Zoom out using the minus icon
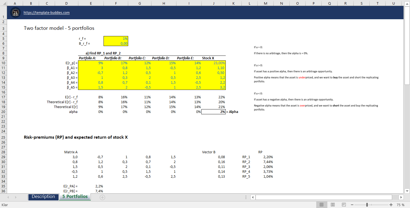This screenshot has height=208, width=410. (x=351, y=205)
